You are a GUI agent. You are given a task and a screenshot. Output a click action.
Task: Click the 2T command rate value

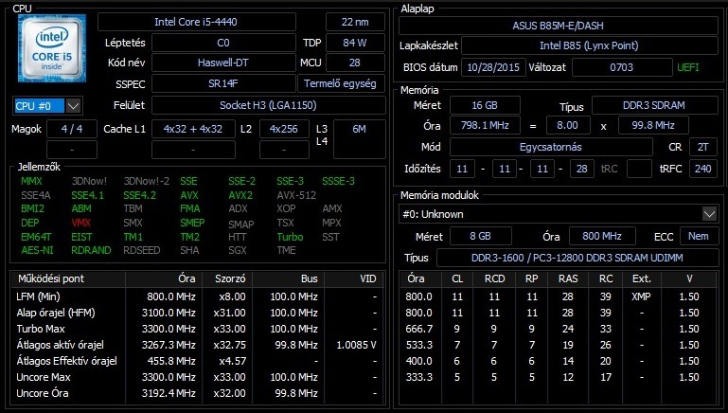click(x=703, y=147)
